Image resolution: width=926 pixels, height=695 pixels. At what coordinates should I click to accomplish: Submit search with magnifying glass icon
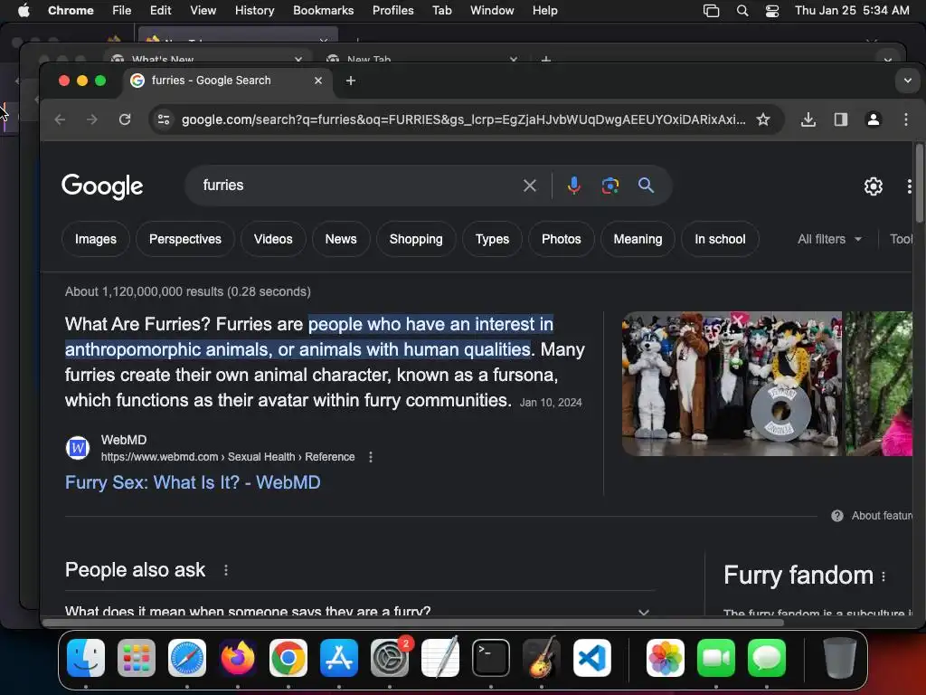(646, 186)
